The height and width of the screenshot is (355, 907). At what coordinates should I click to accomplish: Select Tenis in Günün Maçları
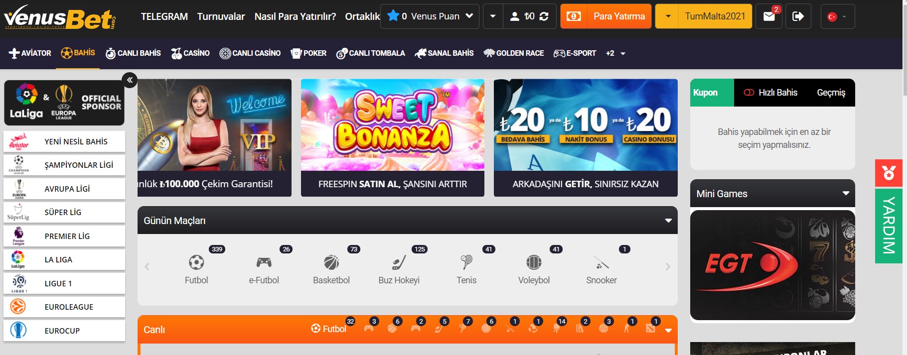pos(466,270)
